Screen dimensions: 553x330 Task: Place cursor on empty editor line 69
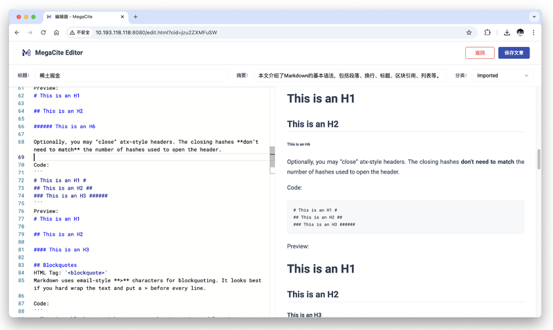(151, 158)
